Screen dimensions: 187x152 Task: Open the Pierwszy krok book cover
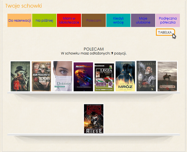tap(167, 77)
